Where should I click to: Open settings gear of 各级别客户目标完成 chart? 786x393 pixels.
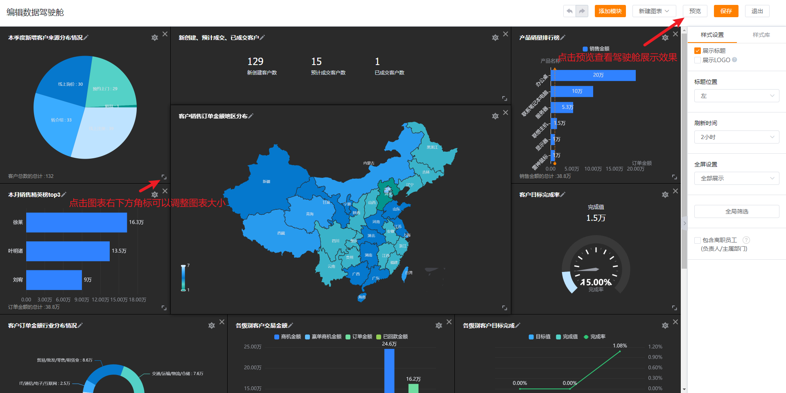[665, 326]
